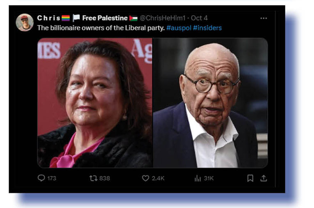Click the 173 replies count
Screen dimensions: 314x208
click(52, 178)
